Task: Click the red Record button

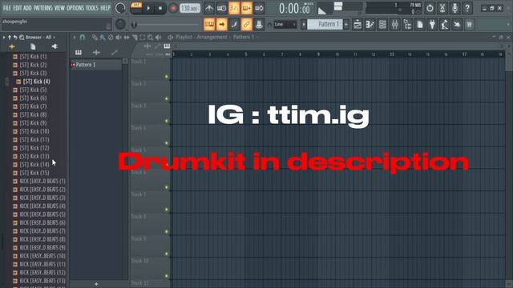Action: pos(173,8)
